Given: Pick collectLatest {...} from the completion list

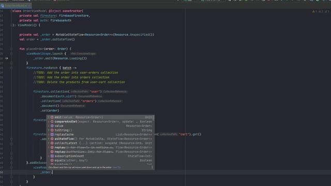Looking at the screenshot, I should [100, 143].
